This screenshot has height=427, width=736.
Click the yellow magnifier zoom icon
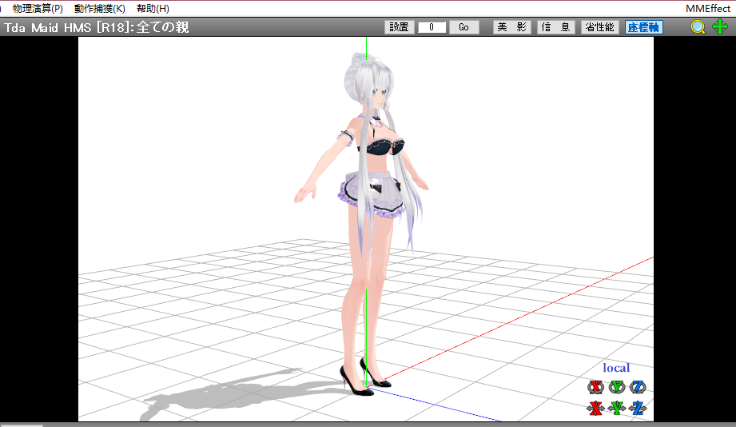(x=698, y=27)
